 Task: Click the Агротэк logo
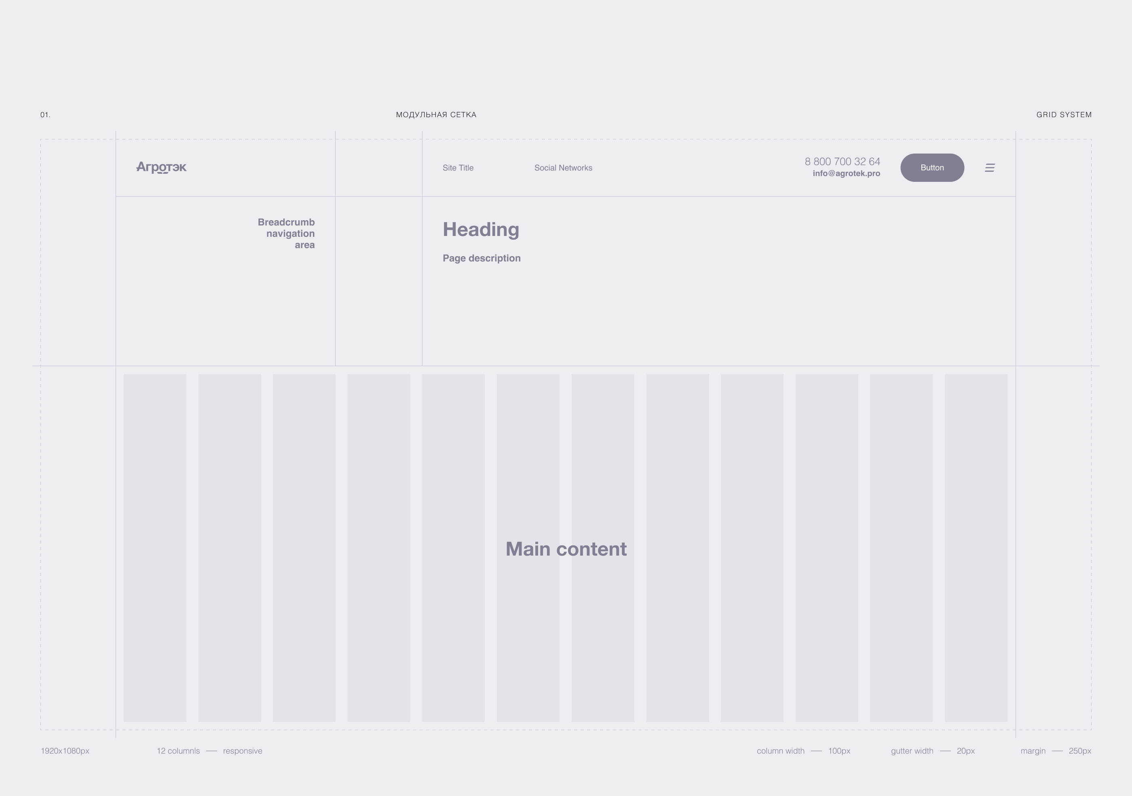[161, 168]
